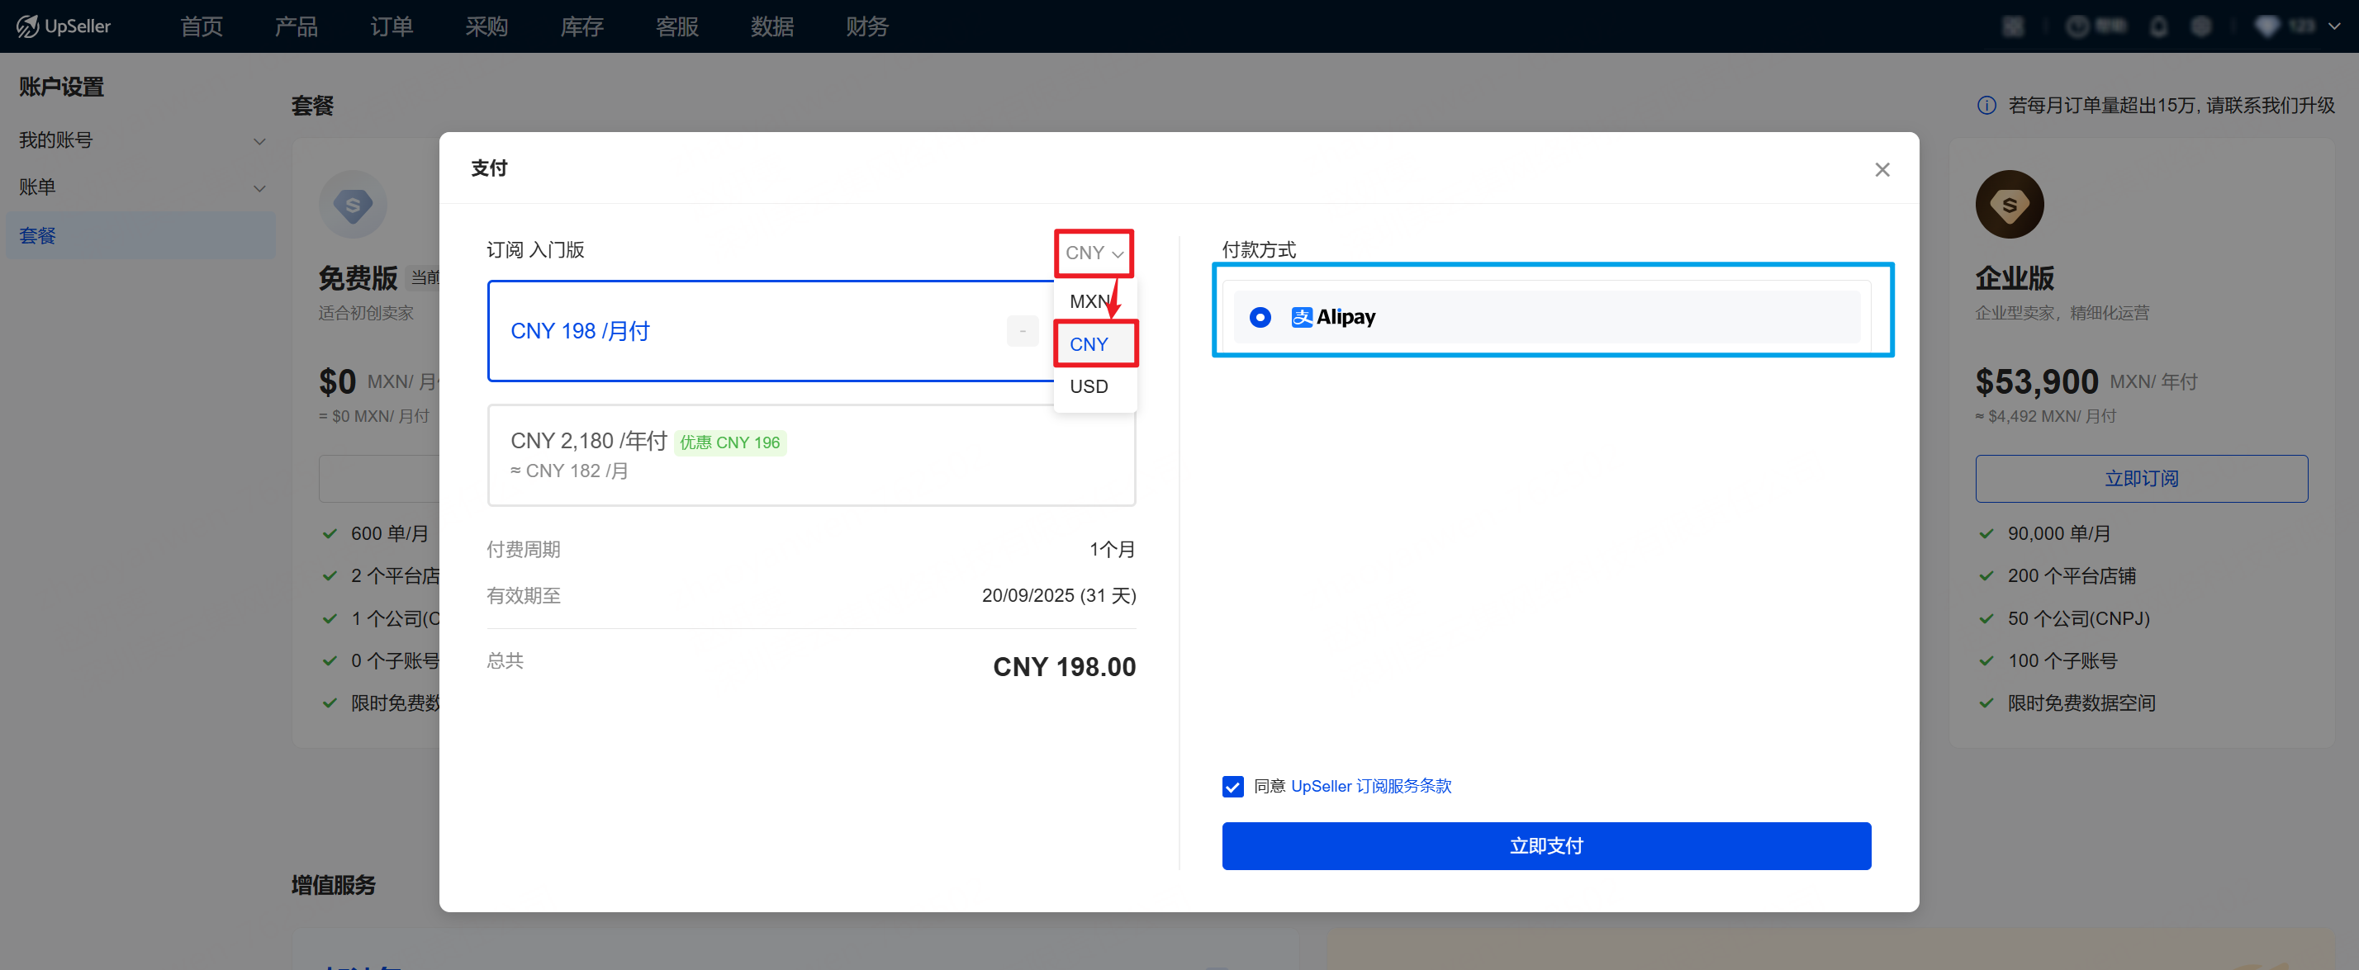Open the 库存 menu in top navigation
This screenshot has height=970, width=2359.
581,26
